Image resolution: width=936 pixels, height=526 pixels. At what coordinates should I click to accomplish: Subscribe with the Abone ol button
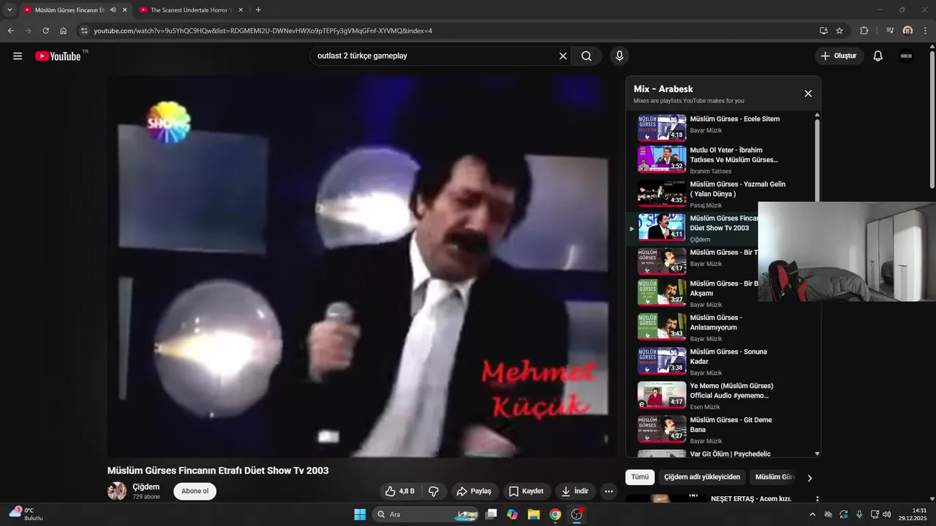coord(195,492)
